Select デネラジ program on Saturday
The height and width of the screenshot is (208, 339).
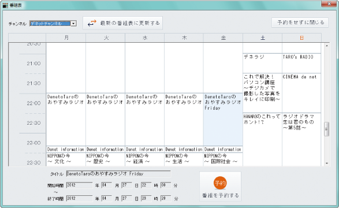tap(262, 63)
